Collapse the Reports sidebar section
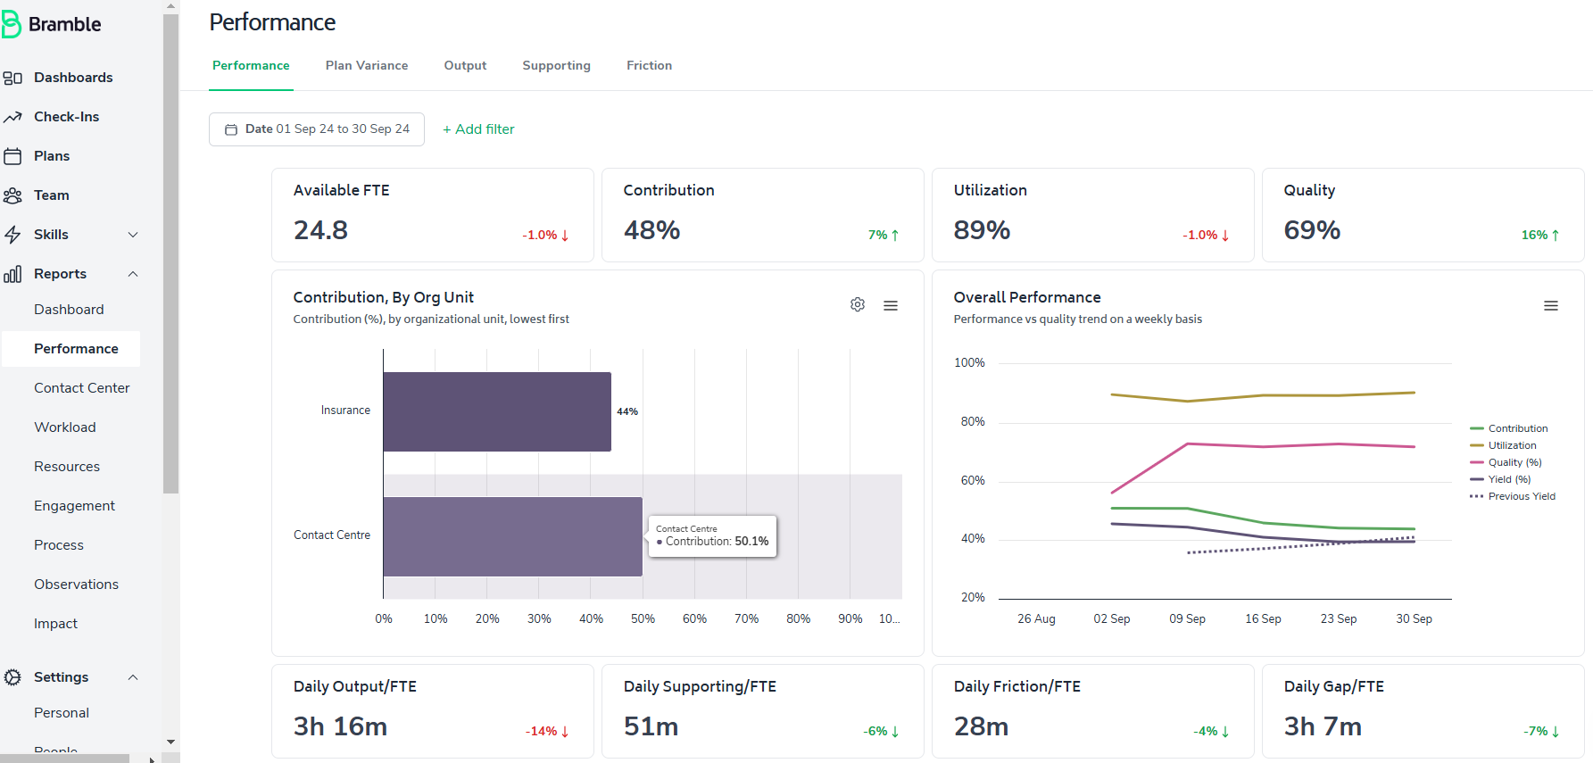The height and width of the screenshot is (763, 1593). [x=133, y=274]
